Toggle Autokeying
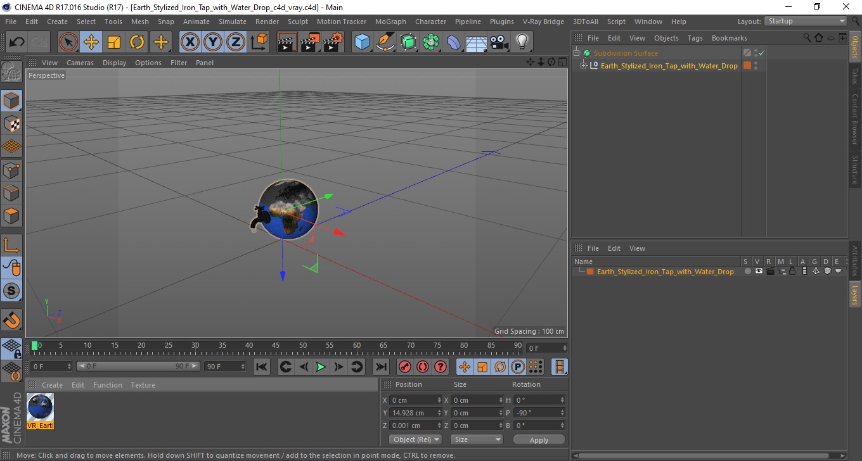This screenshot has height=461, width=862. [423, 367]
